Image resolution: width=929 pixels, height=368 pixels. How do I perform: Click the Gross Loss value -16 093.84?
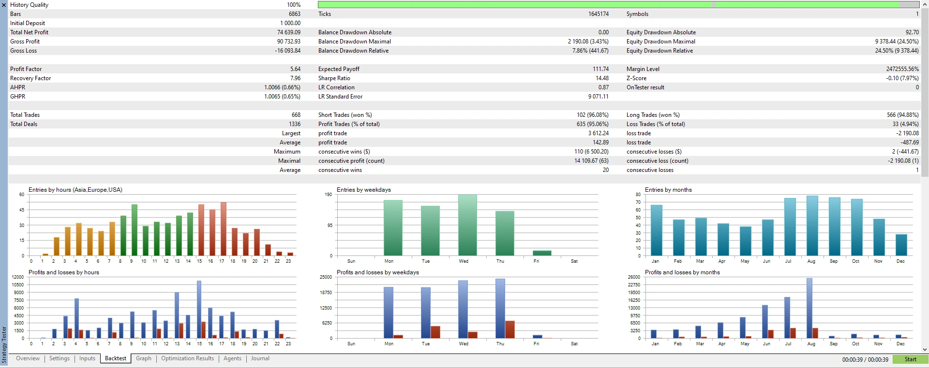pos(288,51)
